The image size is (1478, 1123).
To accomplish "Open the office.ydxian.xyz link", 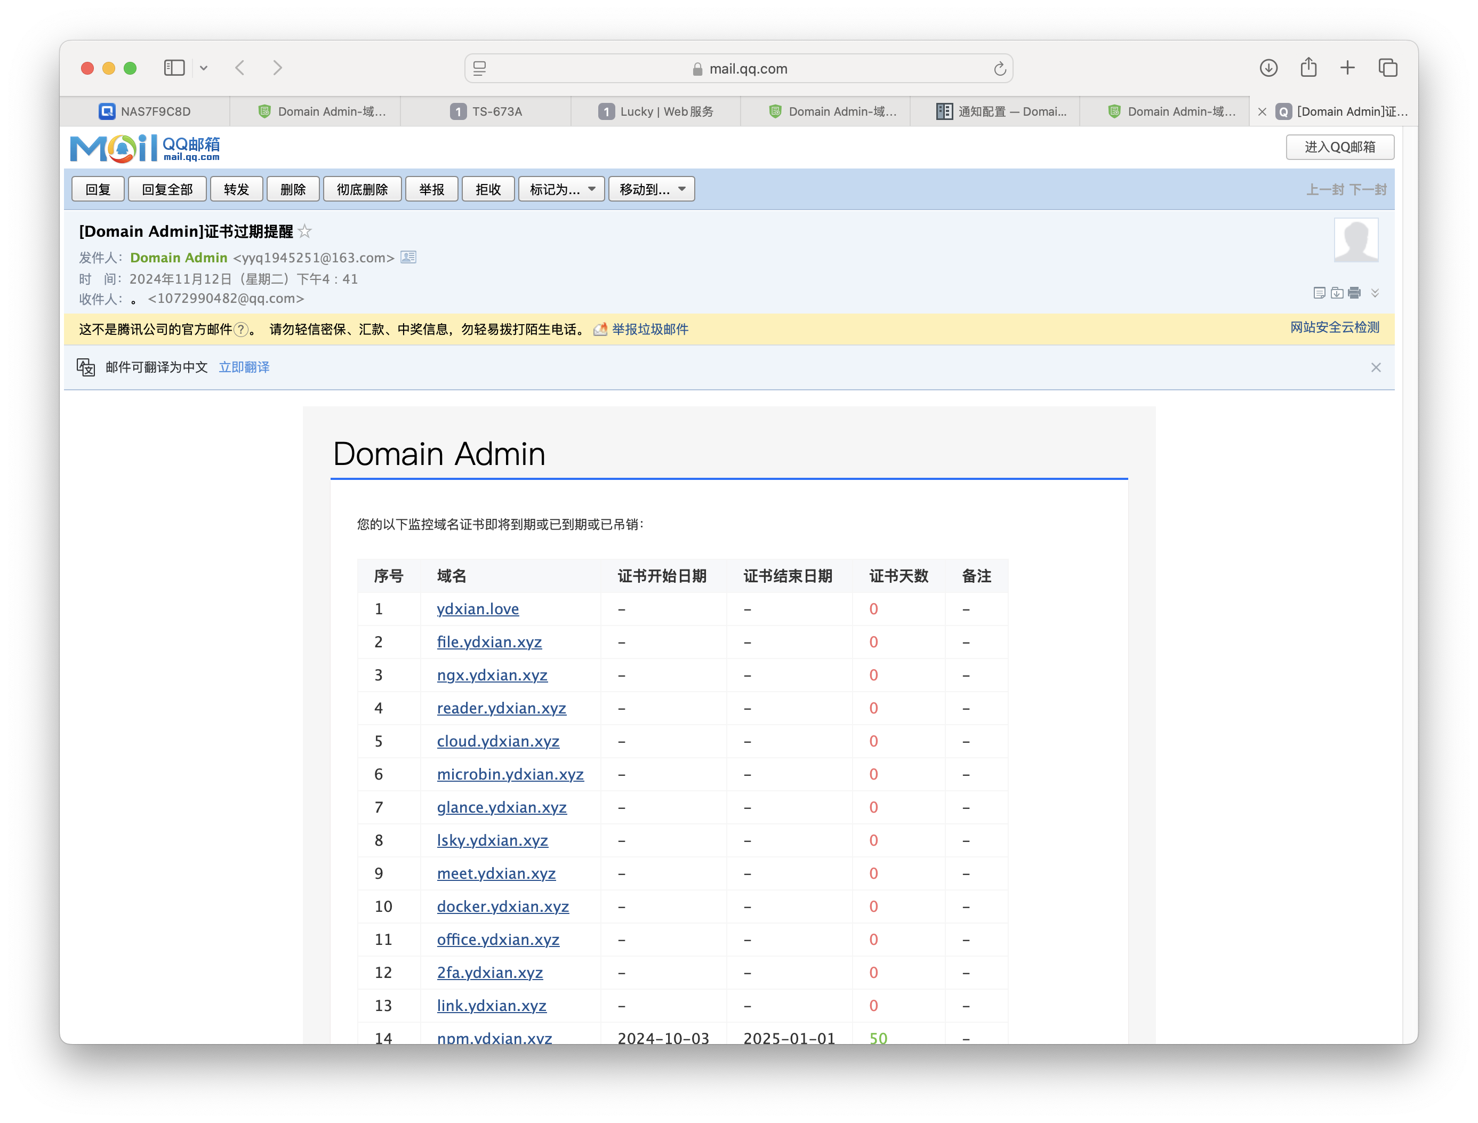I will tap(498, 941).
